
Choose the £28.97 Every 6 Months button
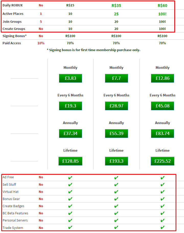coord(117,106)
